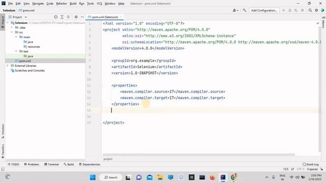The height and width of the screenshot is (183, 326).
Task: Toggle Project tool window stripe button
Action: click(3, 22)
